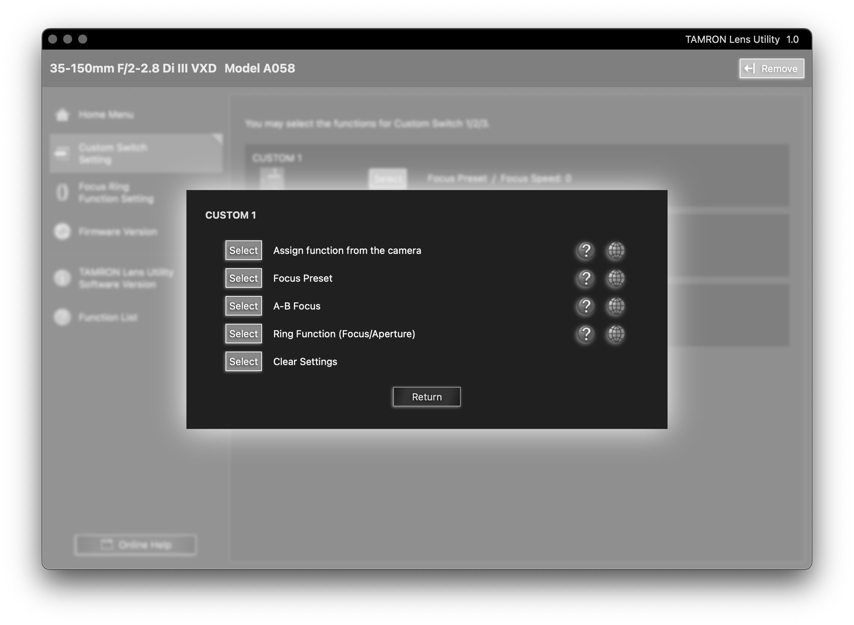Open help for Ring Function (Focus/Aperture)
854x625 pixels.
pos(586,334)
